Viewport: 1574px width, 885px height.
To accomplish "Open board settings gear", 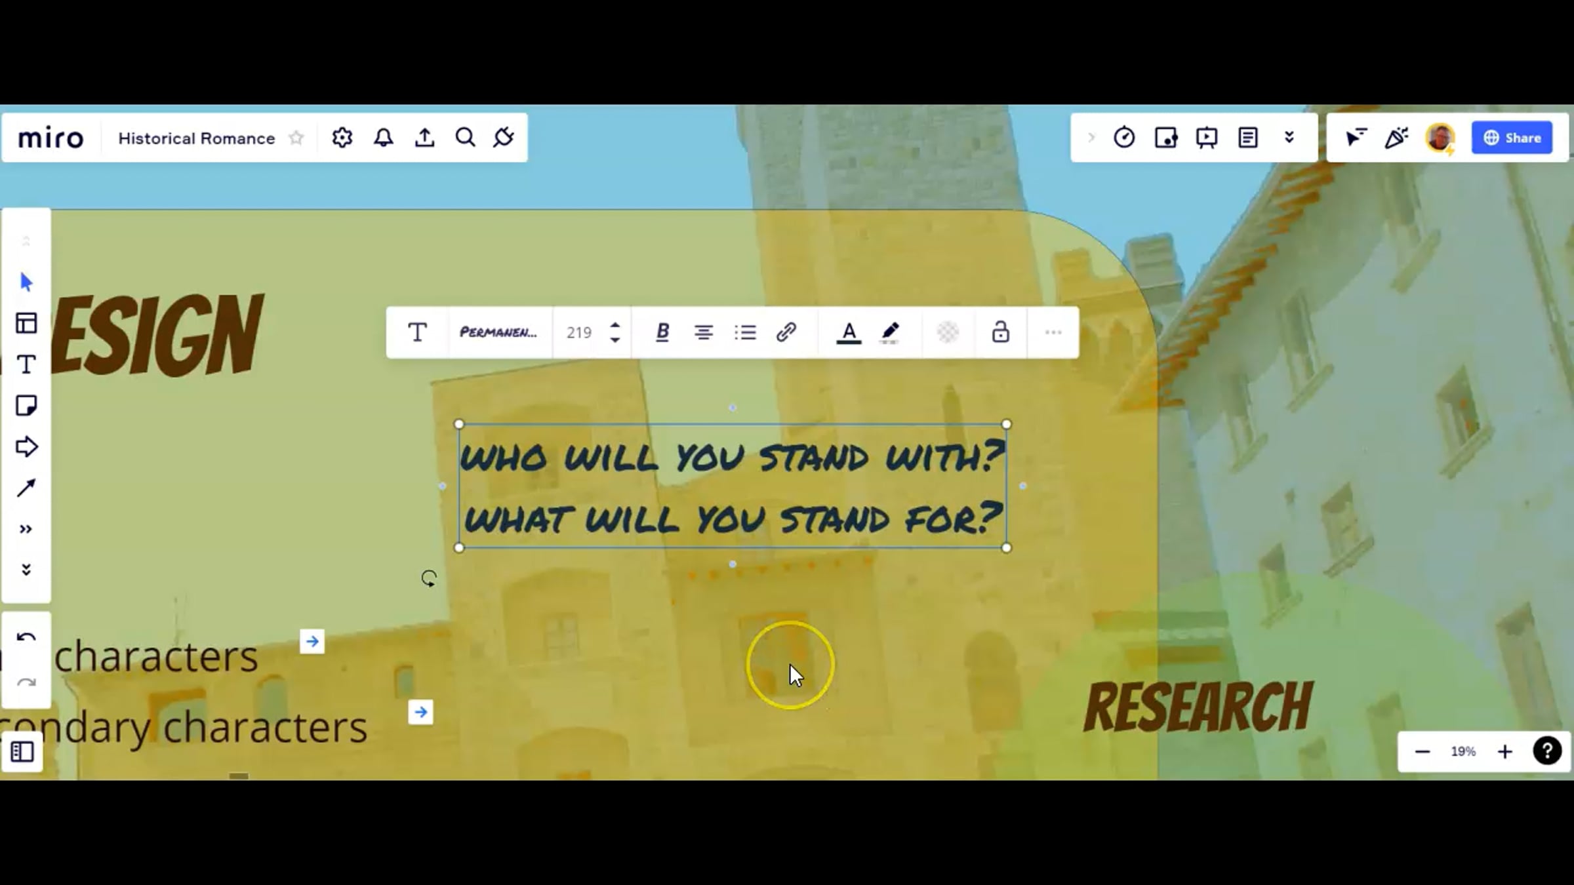I will 342,138.
